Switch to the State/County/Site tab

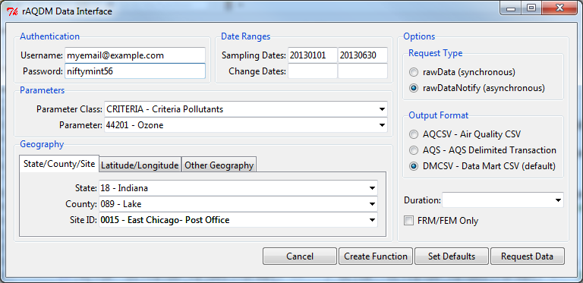[x=59, y=164]
